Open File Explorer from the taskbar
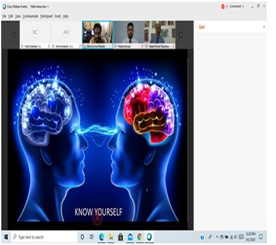This screenshot has width=276, height=245. [x=111, y=237]
